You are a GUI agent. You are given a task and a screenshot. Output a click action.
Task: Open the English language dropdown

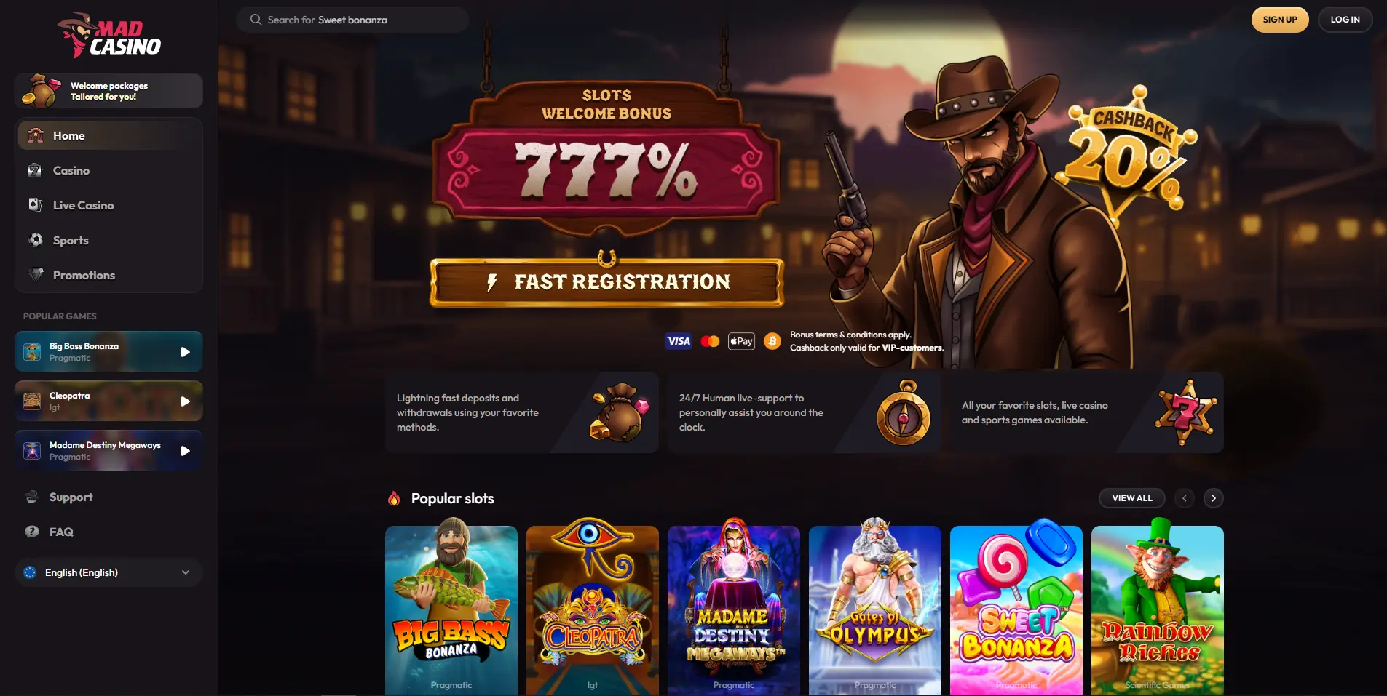pyautogui.click(x=108, y=572)
